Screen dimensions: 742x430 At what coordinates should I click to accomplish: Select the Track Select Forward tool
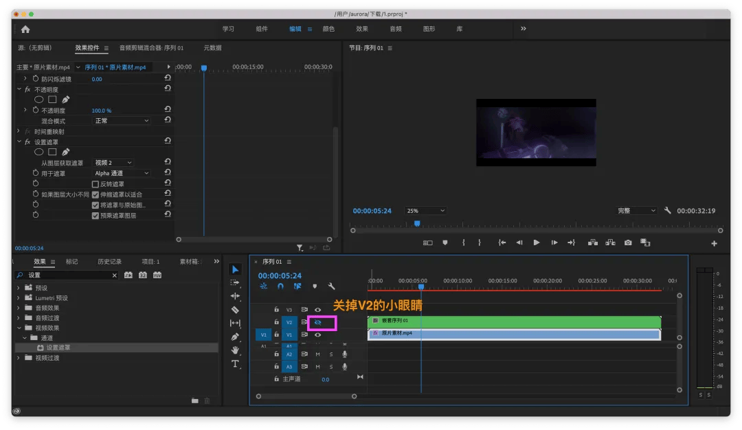(235, 283)
